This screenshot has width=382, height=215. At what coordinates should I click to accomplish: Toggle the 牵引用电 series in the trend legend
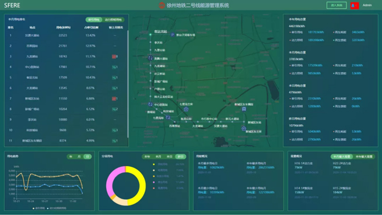(39, 208)
